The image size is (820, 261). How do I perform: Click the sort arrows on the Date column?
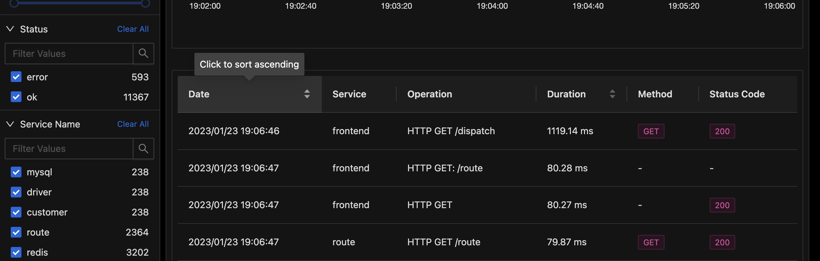coord(307,94)
